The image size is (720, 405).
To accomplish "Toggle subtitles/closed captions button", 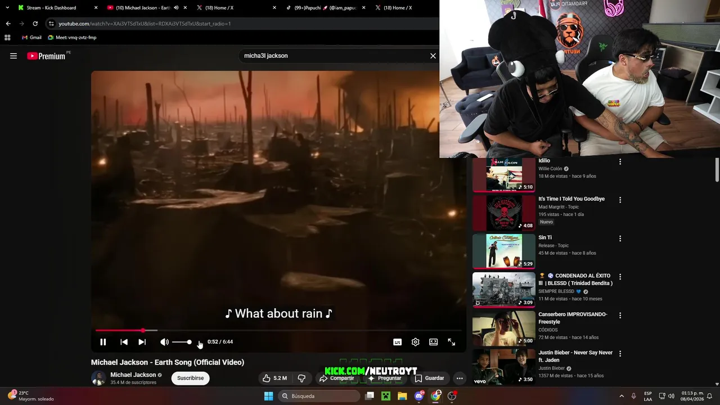I will [397, 342].
